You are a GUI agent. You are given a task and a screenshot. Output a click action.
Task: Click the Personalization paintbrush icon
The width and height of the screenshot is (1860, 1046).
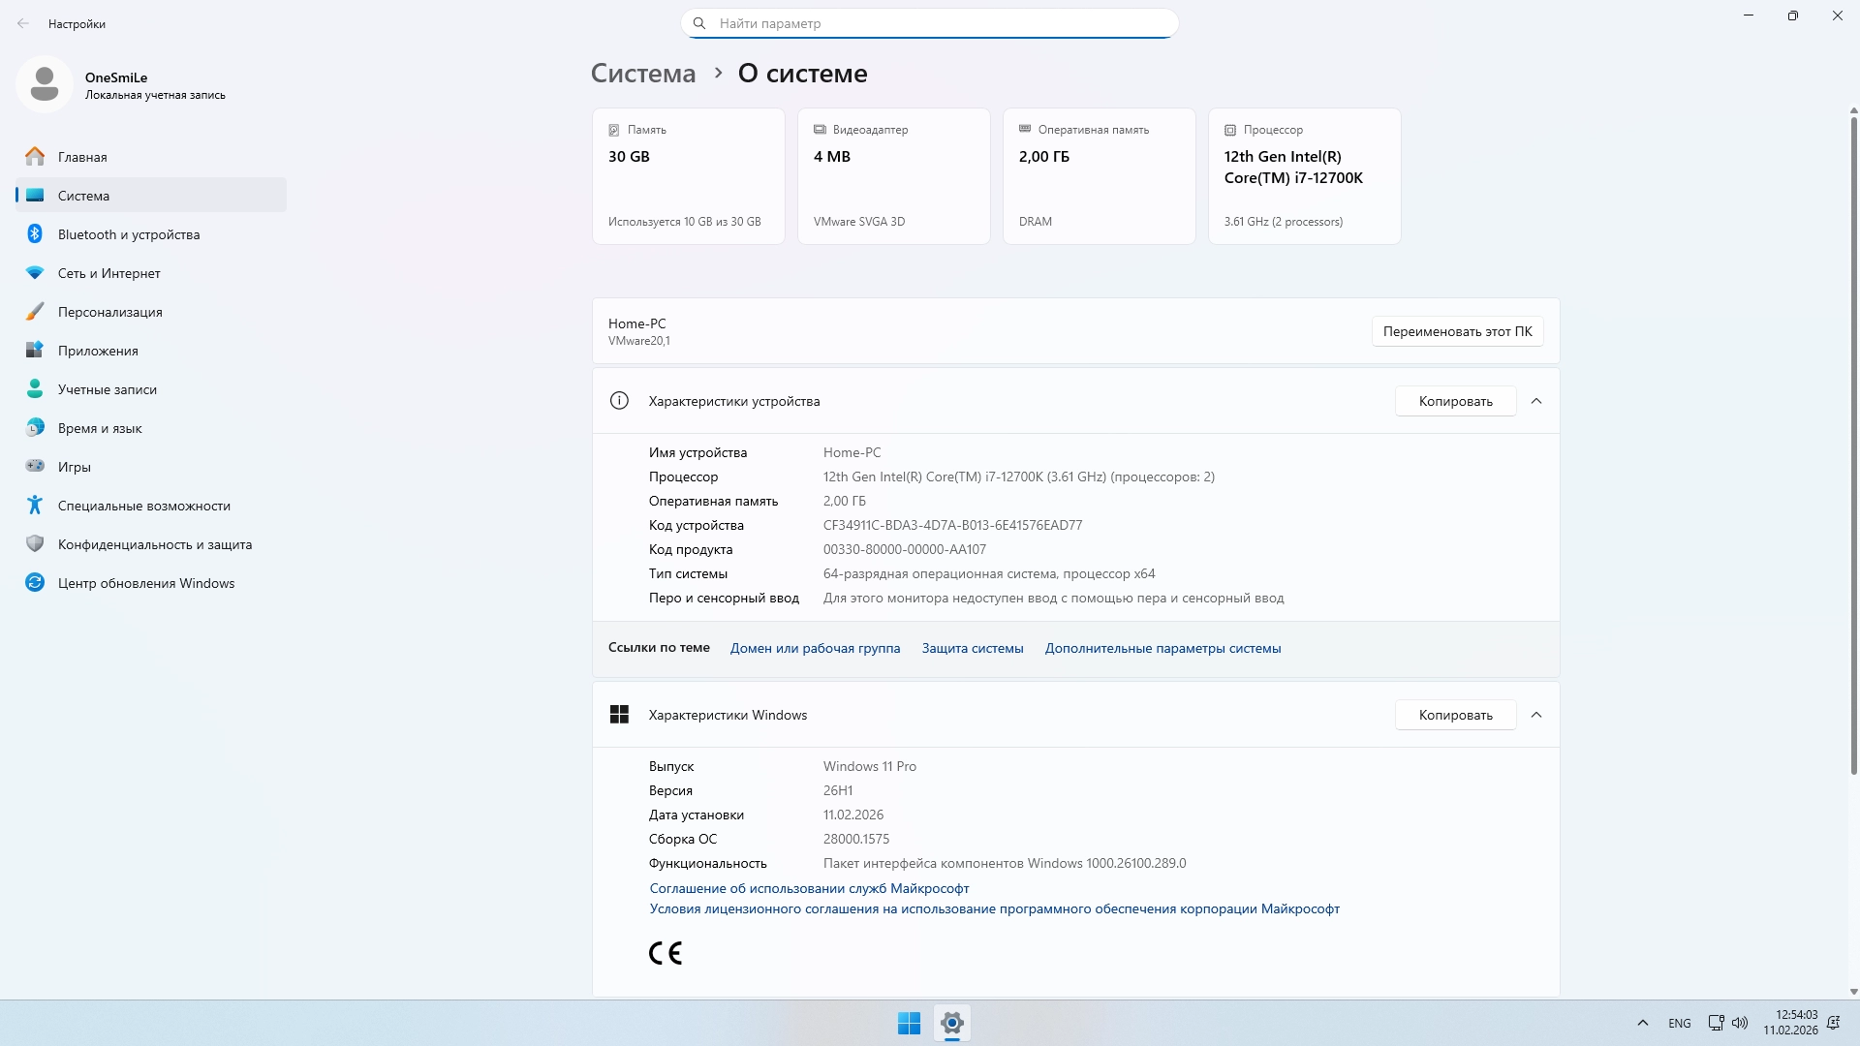[35, 312]
